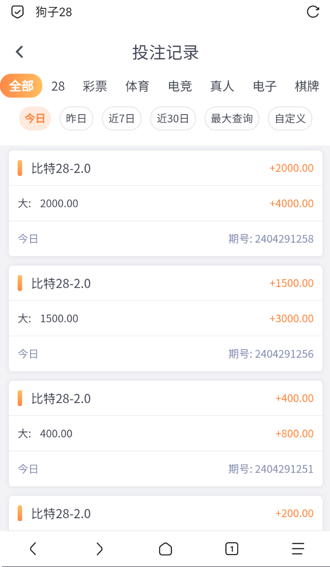
Task: Open the tab switcher showing 1
Action: tap(232, 549)
